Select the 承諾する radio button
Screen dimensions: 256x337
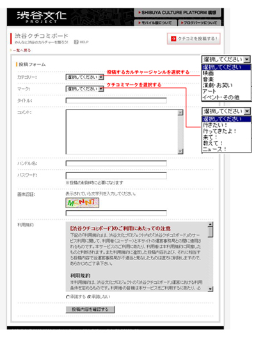point(68,297)
